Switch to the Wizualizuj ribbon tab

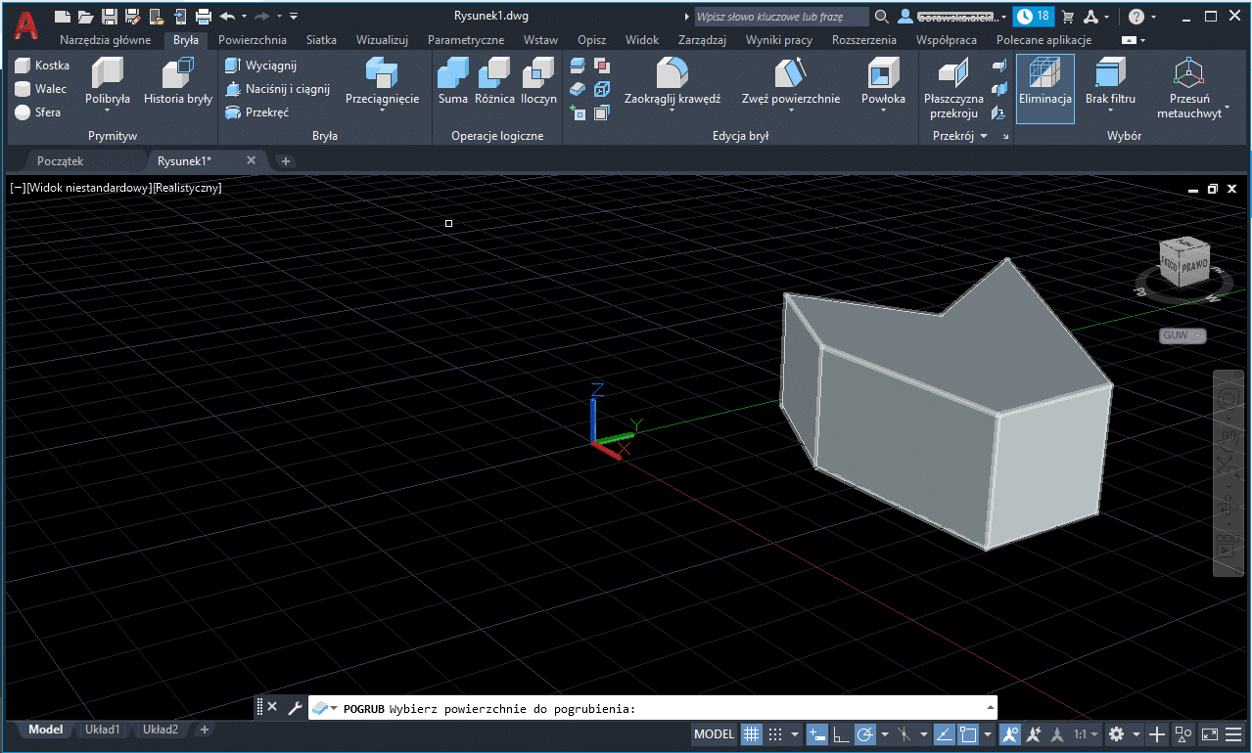[x=382, y=40]
